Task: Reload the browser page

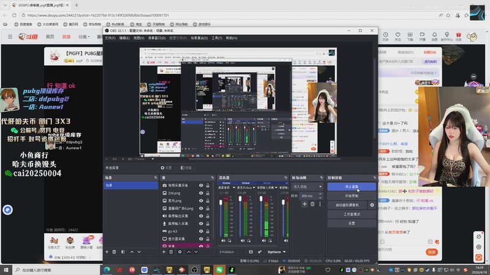Action: coord(14,15)
